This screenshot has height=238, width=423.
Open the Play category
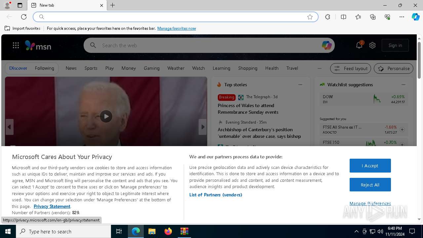[109, 68]
